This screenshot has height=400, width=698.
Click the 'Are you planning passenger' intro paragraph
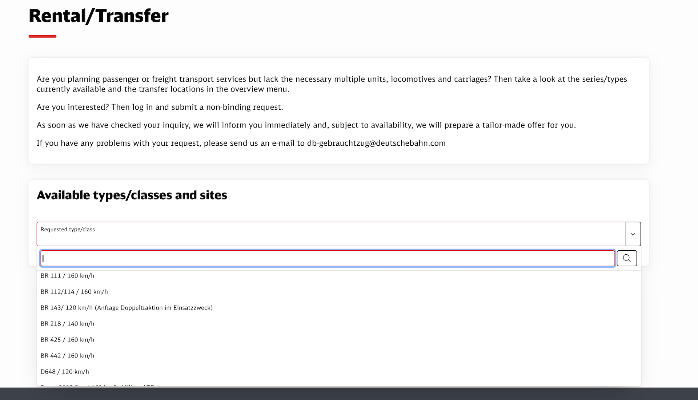[332, 84]
